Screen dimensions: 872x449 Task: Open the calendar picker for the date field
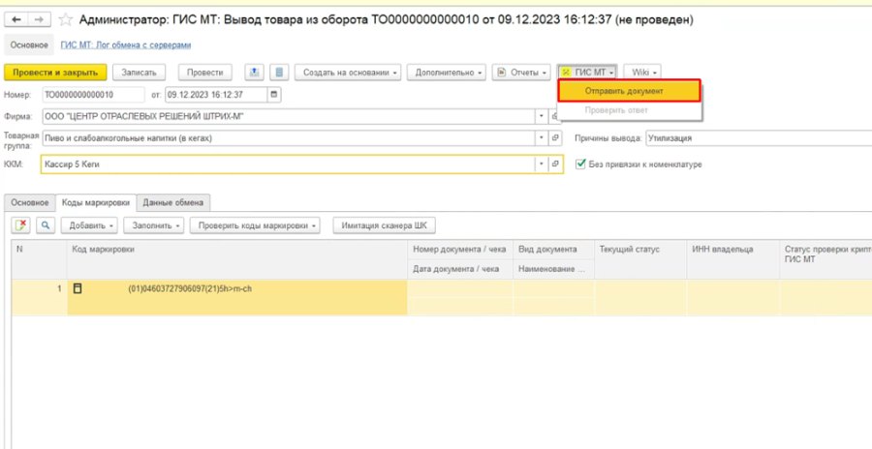pos(273,95)
